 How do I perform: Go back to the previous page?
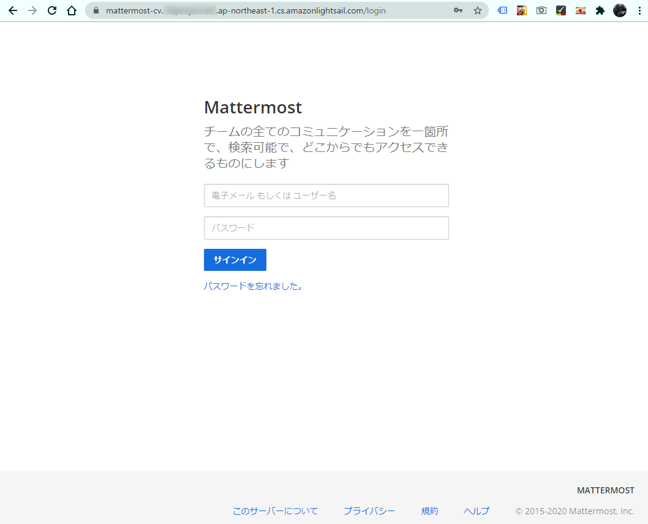(x=13, y=10)
